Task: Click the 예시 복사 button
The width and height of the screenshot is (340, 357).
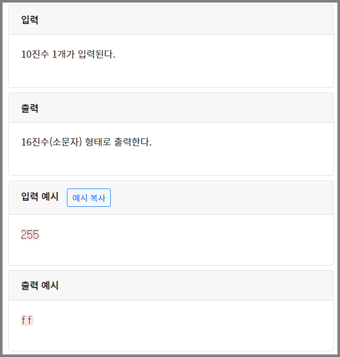Action: pos(89,198)
